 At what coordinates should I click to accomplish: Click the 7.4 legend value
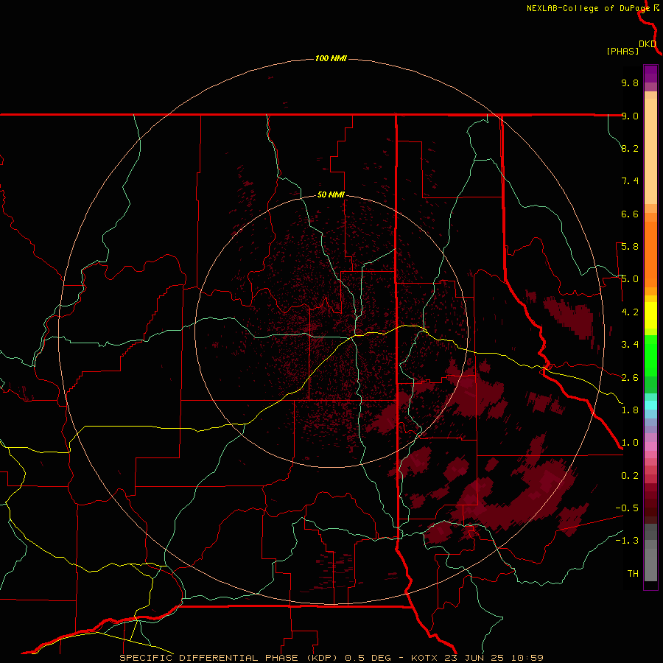click(x=630, y=181)
